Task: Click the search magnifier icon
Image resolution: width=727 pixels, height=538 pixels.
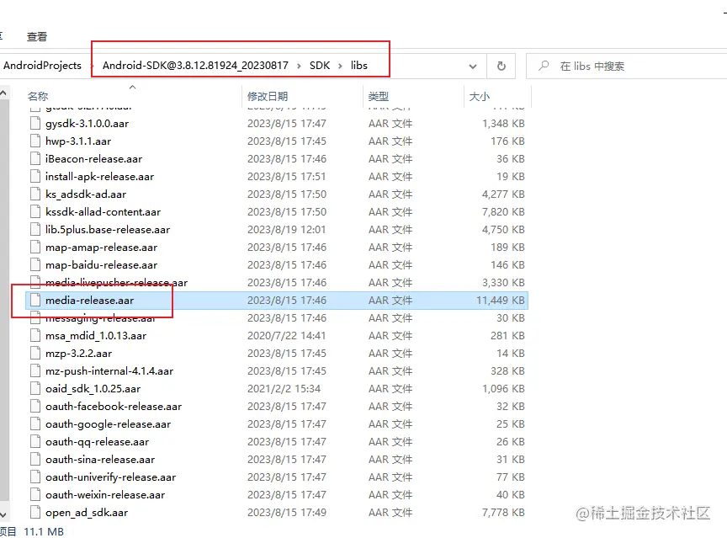Action: [544, 66]
